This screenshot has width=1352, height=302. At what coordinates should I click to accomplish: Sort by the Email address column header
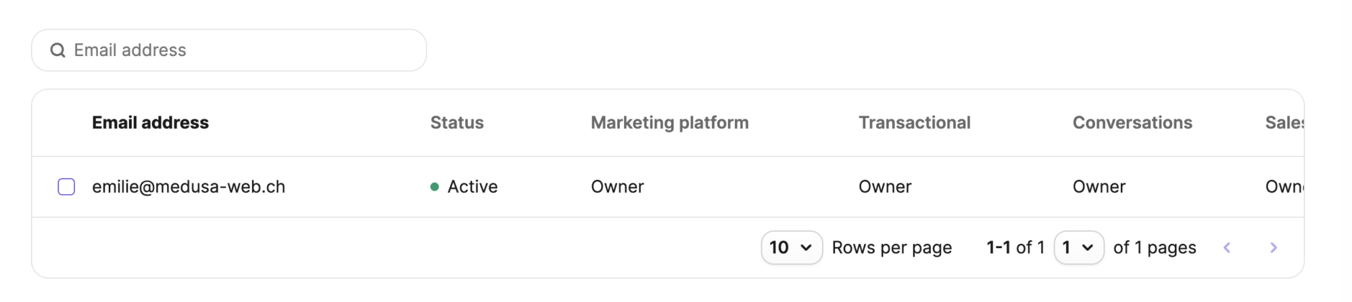[x=150, y=123]
